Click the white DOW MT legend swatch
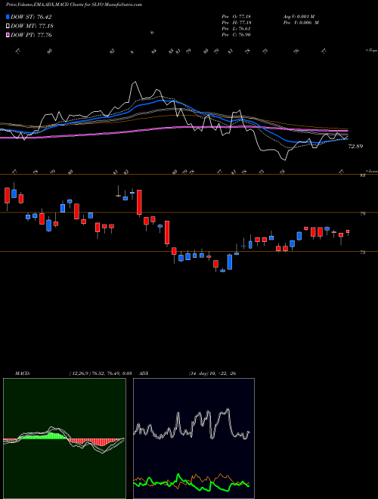This screenshot has width=378, height=499. [8, 26]
